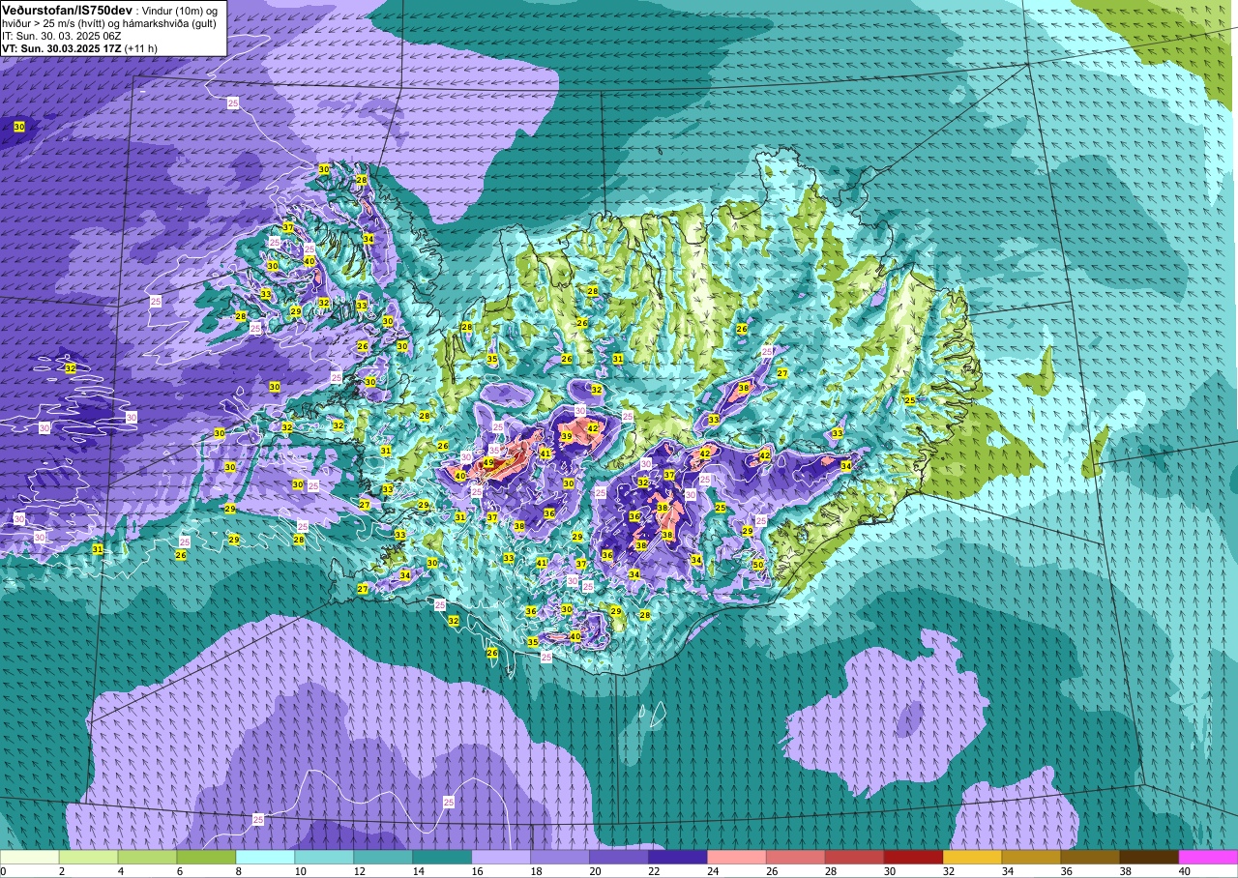The height and width of the screenshot is (878, 1238).
Task: Pick the magenta above-40 scale swatch
Action: coord(1208,857)
